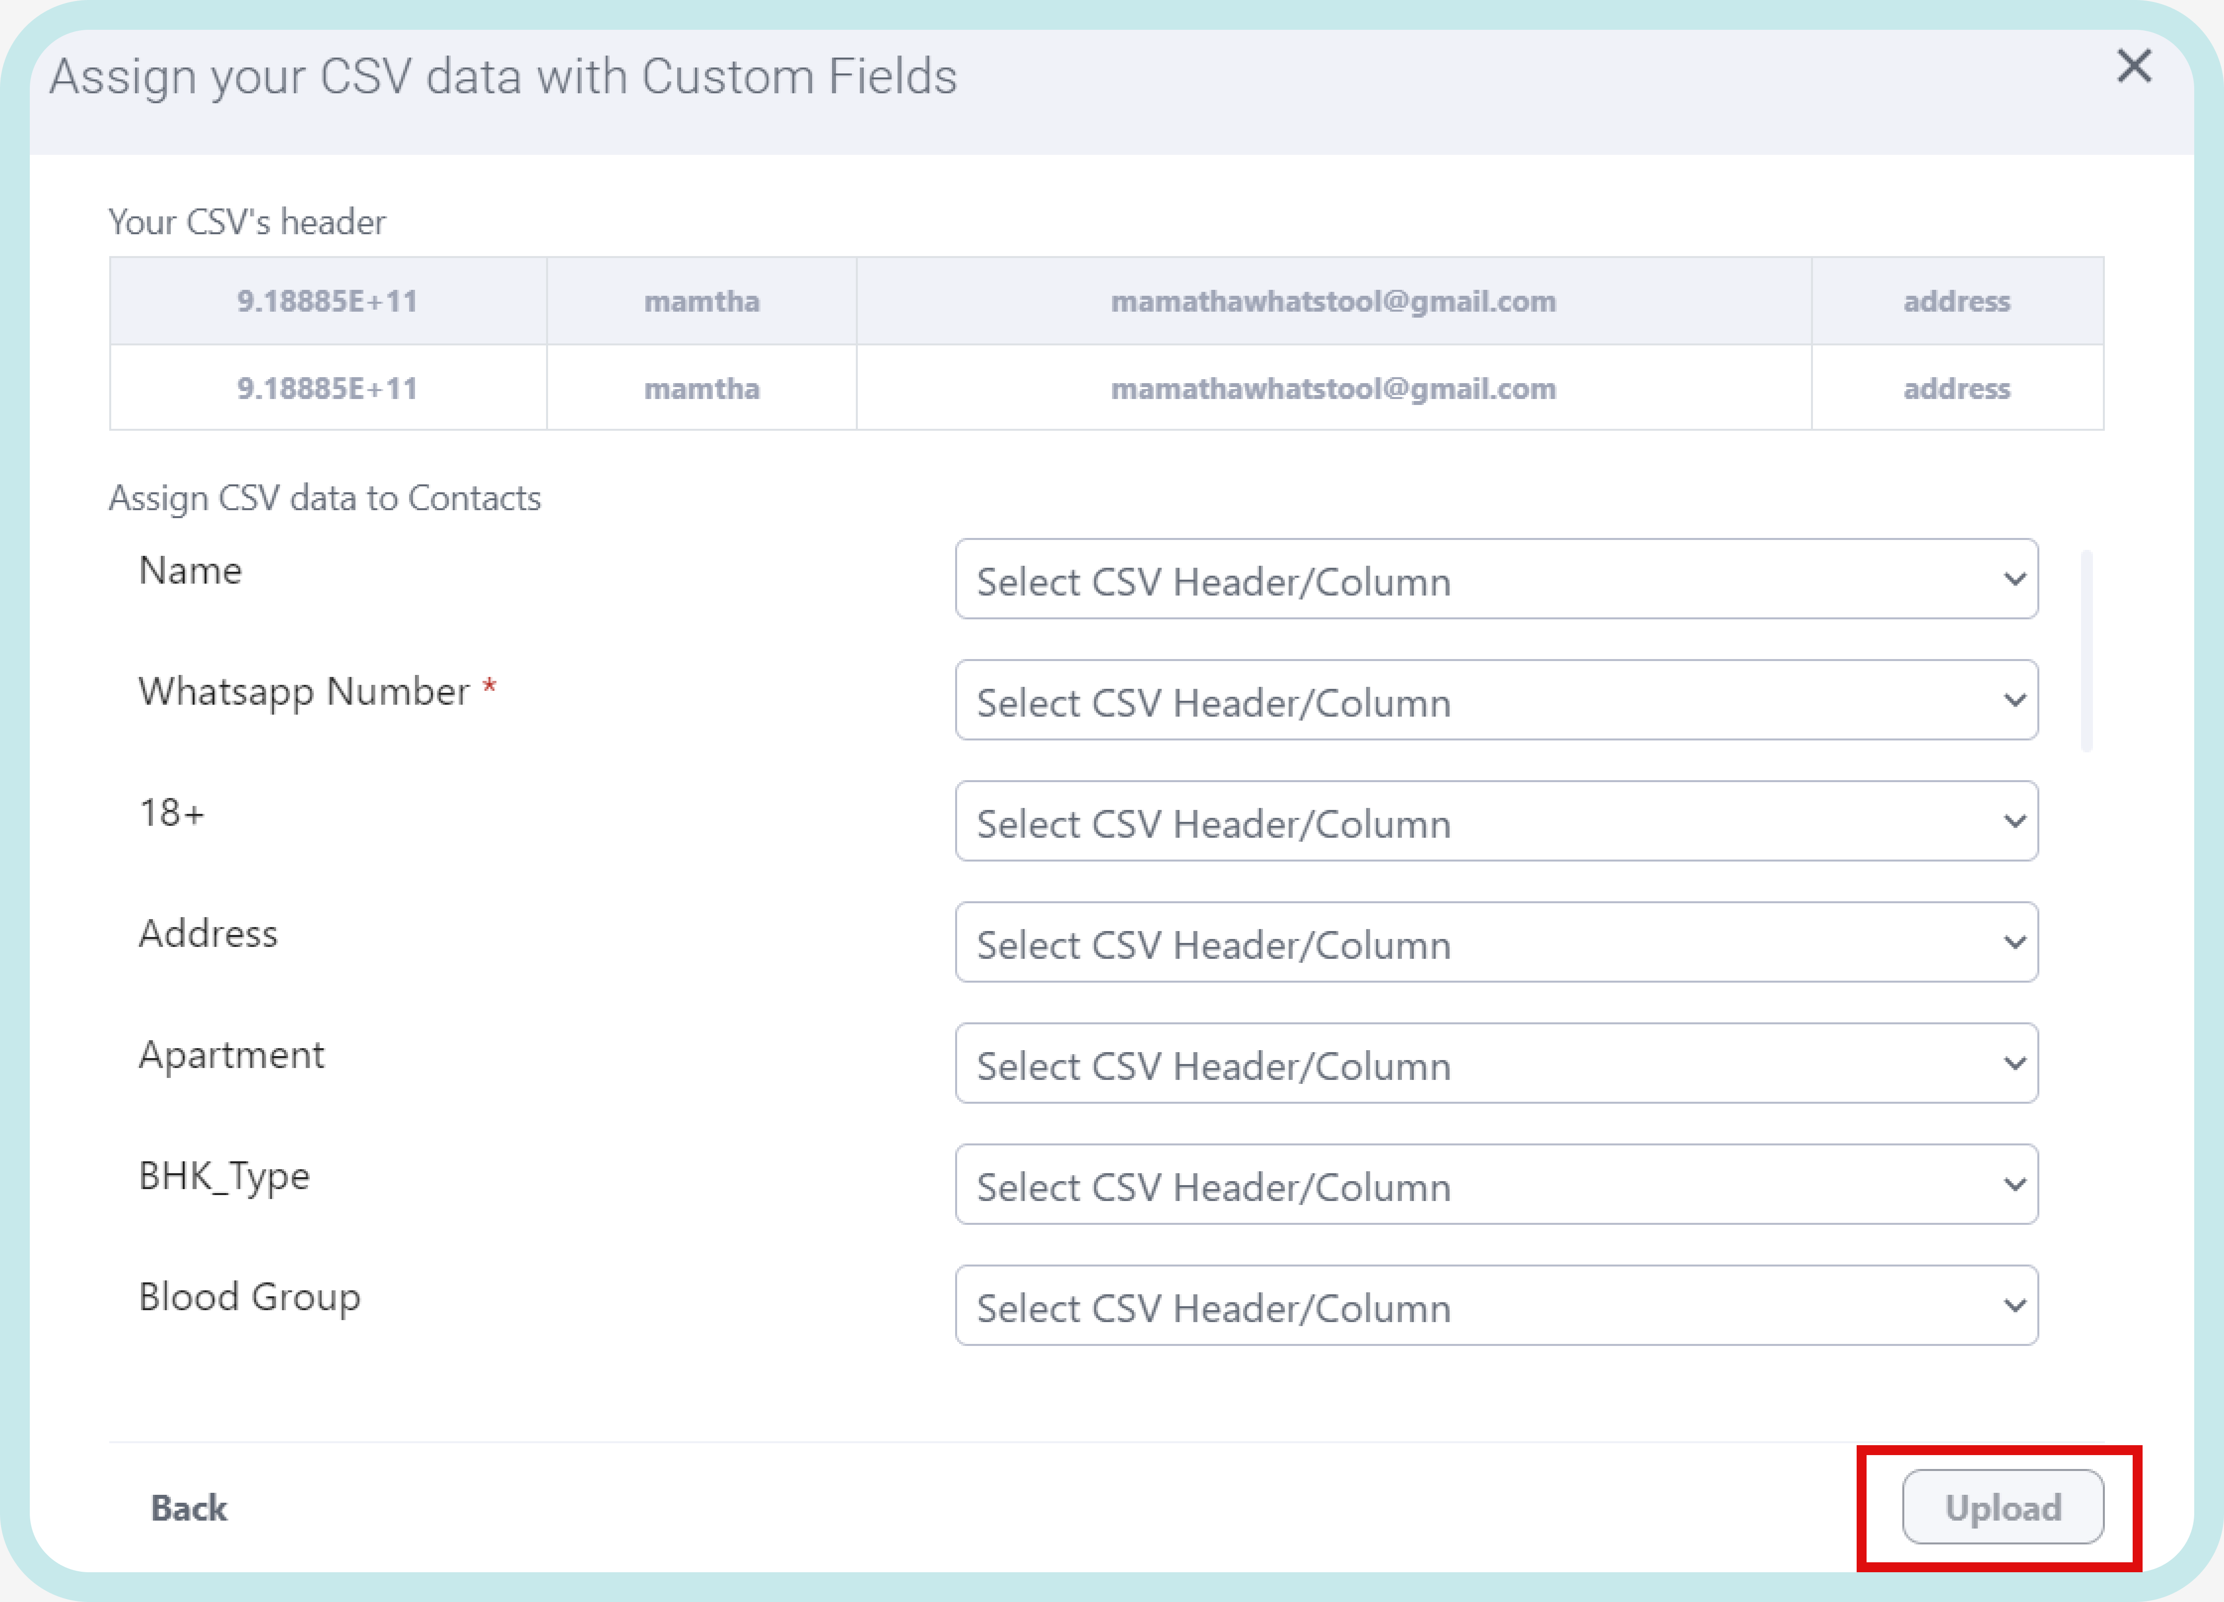Open the Name CSV column dropdown
Viewport: 2224px width, 1602px height.
(1496, 579)
